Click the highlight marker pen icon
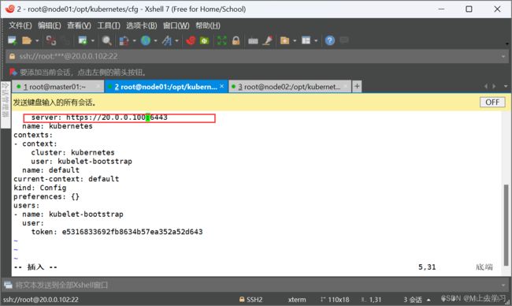512x306 pixels. 268,40
